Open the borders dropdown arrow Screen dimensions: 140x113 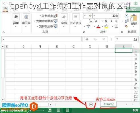(x=112, y=26)
